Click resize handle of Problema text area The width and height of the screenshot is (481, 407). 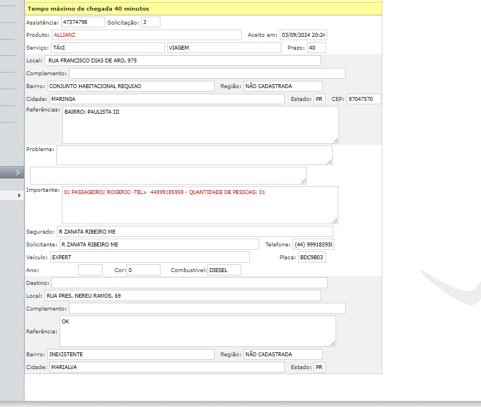329,161
